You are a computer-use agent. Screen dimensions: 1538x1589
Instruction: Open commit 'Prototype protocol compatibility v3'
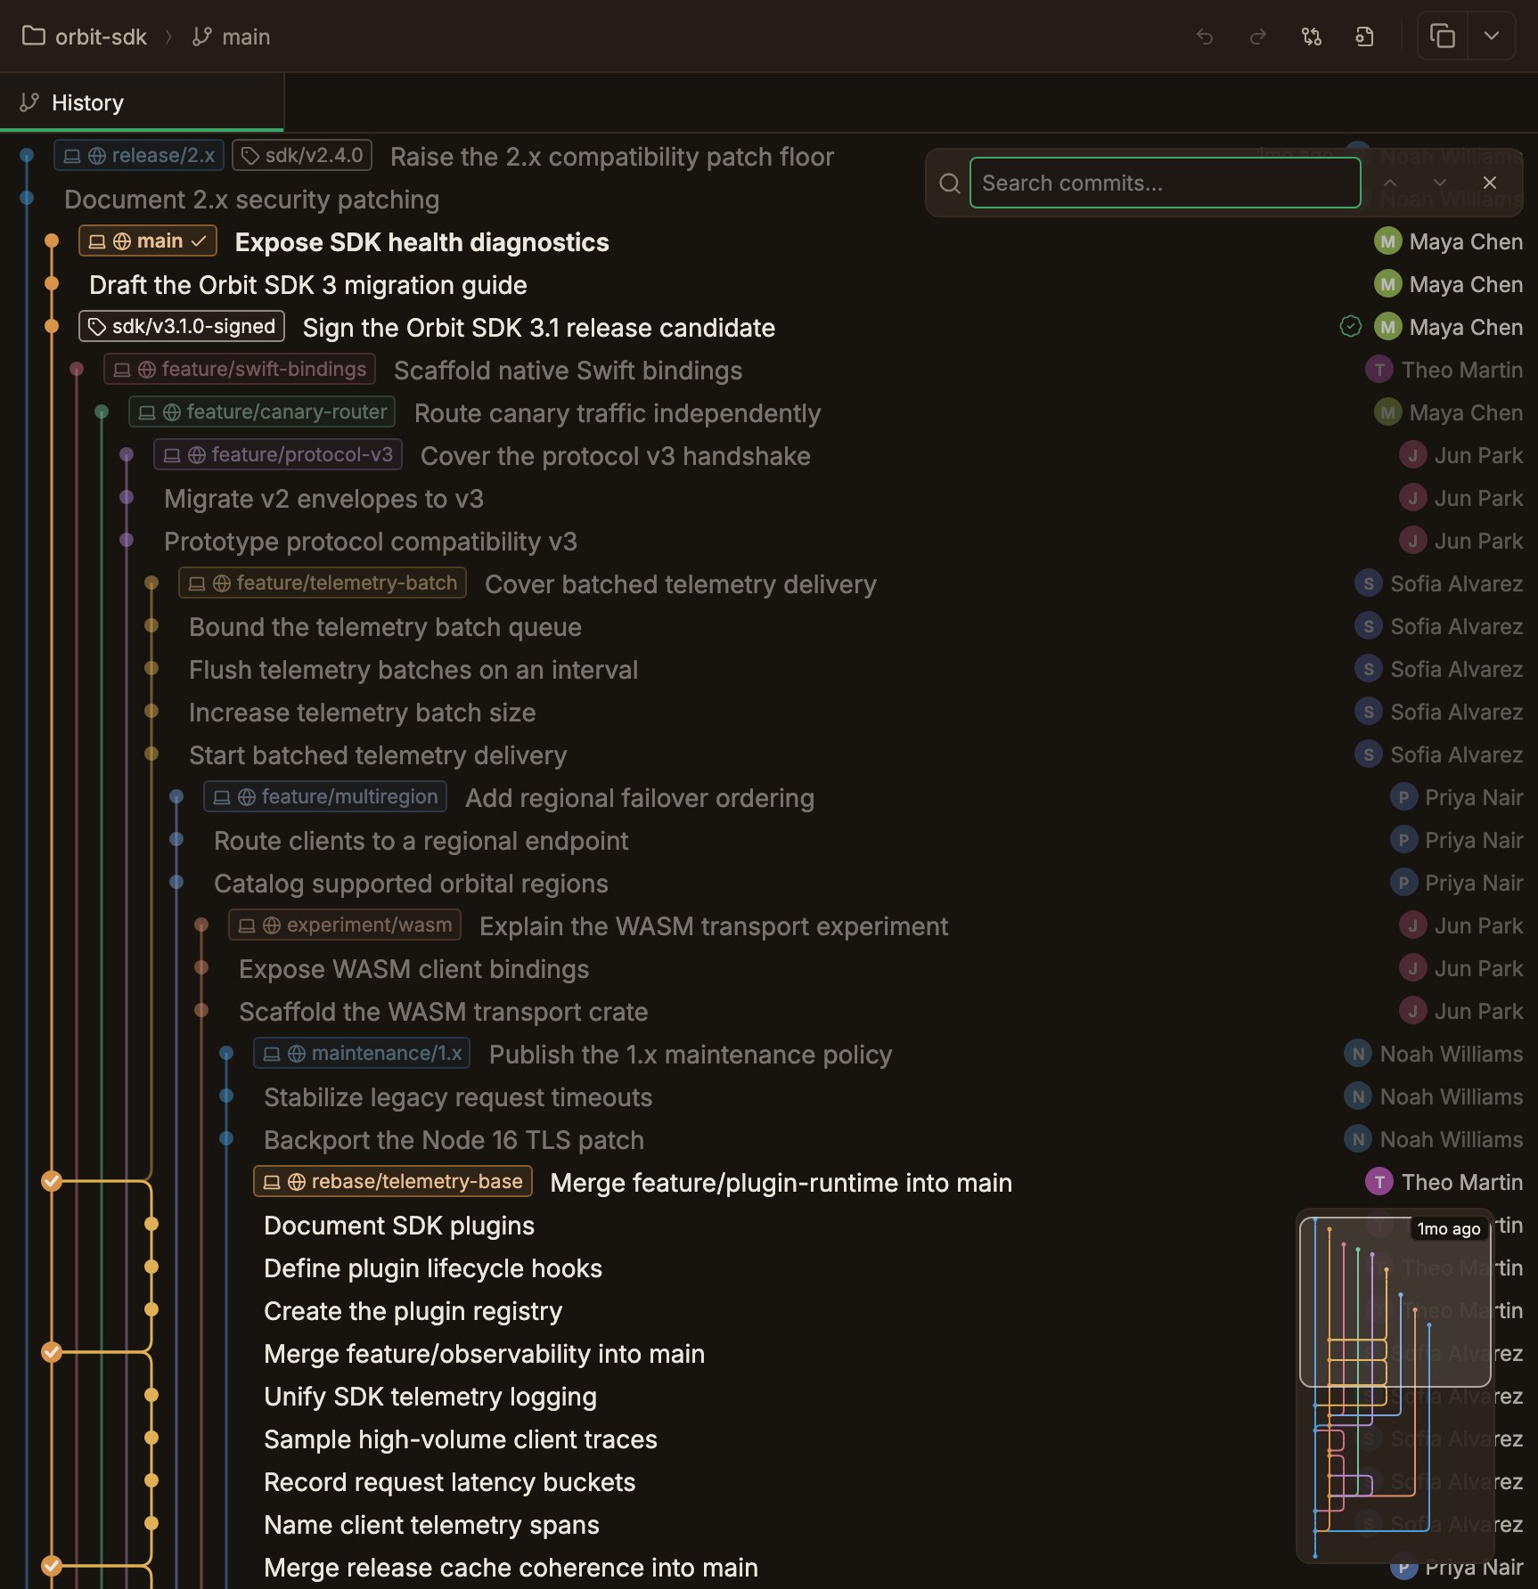point(371,542)
